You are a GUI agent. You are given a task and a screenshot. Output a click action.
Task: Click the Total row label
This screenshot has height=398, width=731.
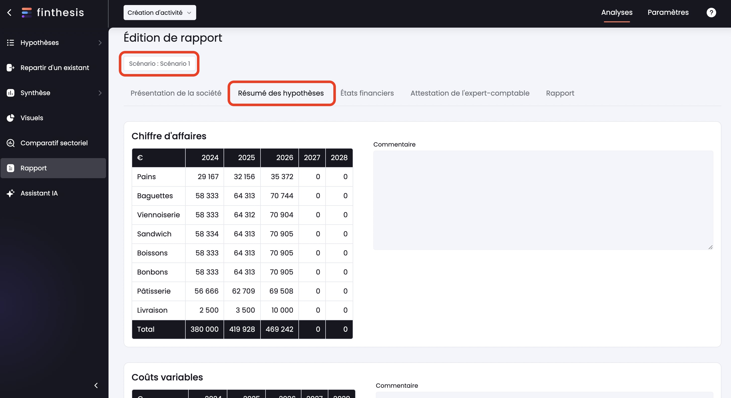tap(146, 329)
